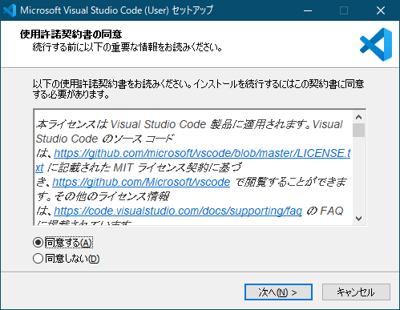This screenshot has width=400, height=310.
Task: Click the license text scrollbar thumb
Action: 358,130
